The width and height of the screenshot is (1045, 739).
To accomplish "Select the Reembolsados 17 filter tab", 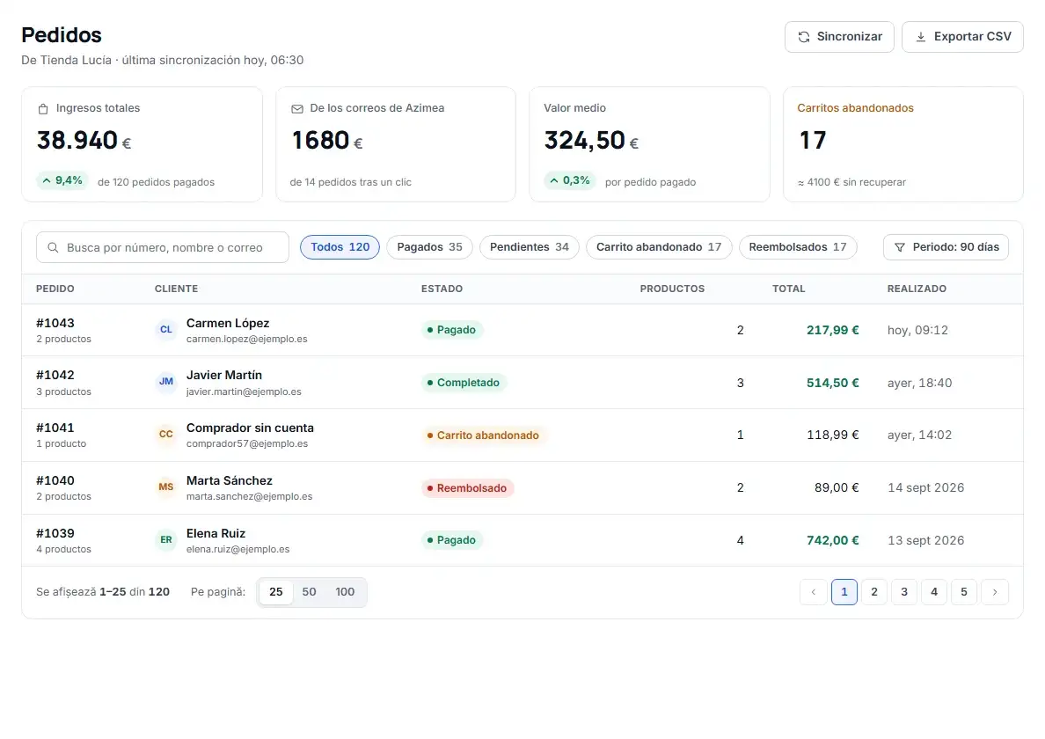I will coord(798,247).
